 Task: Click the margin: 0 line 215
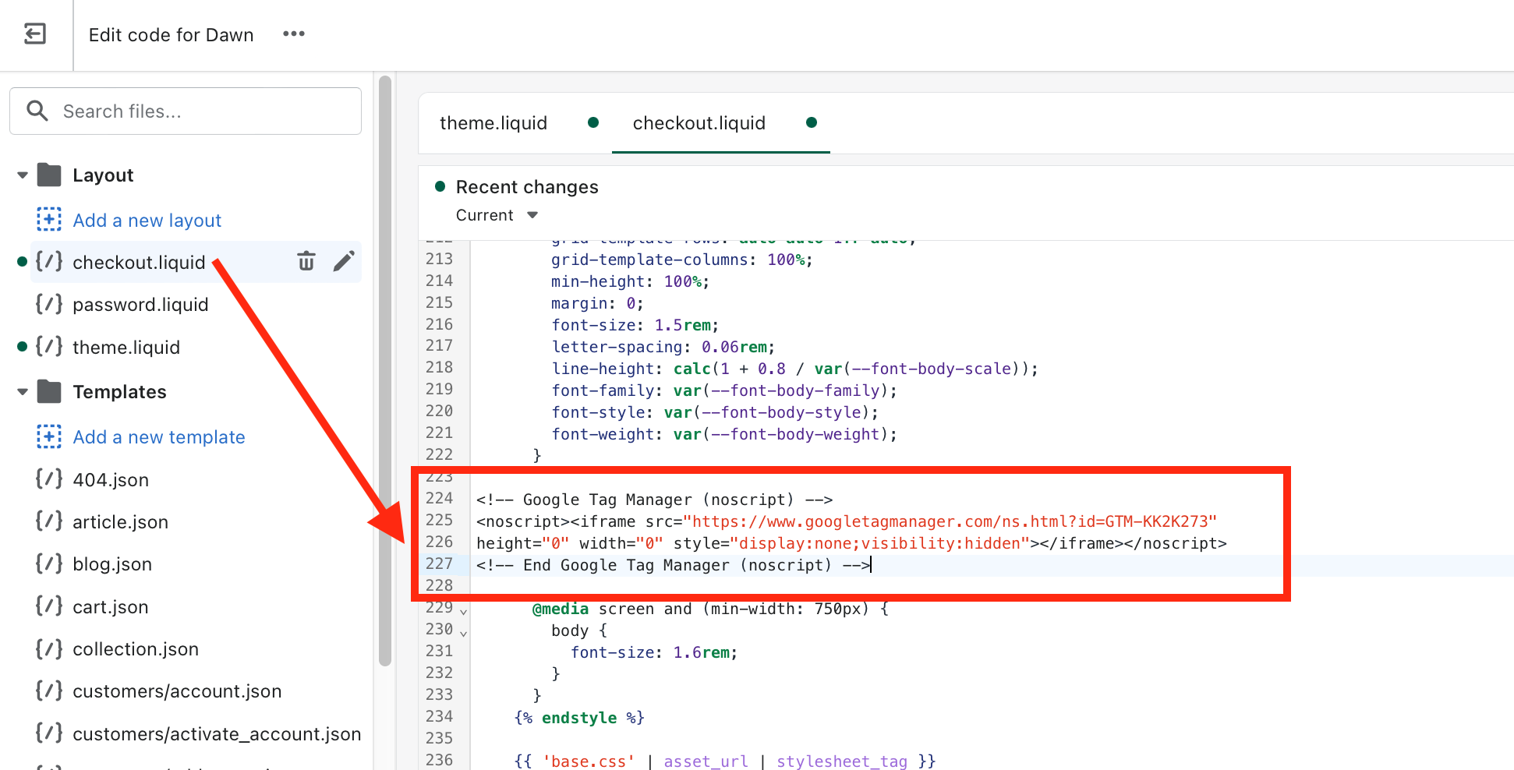[x=597, y=303]
